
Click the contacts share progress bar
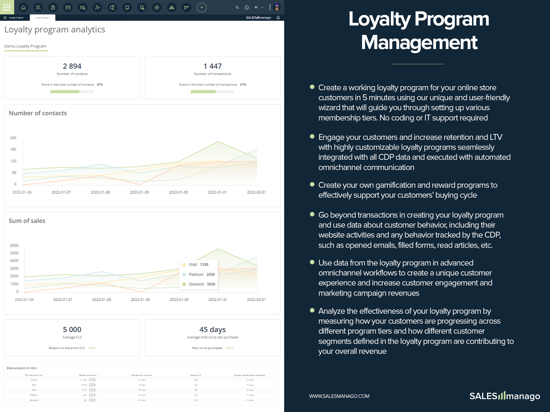[x=72, y=92]
